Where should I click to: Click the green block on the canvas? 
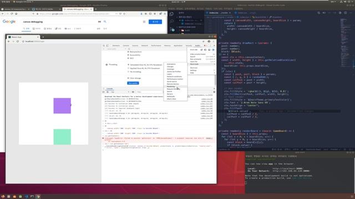tap(62, 137)
